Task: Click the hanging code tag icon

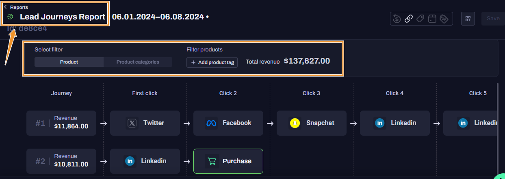Action: point(444,19)
